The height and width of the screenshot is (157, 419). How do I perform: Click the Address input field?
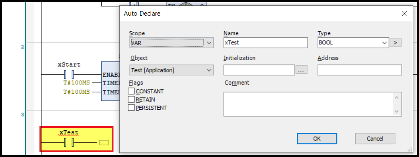[x=360, y=70]
